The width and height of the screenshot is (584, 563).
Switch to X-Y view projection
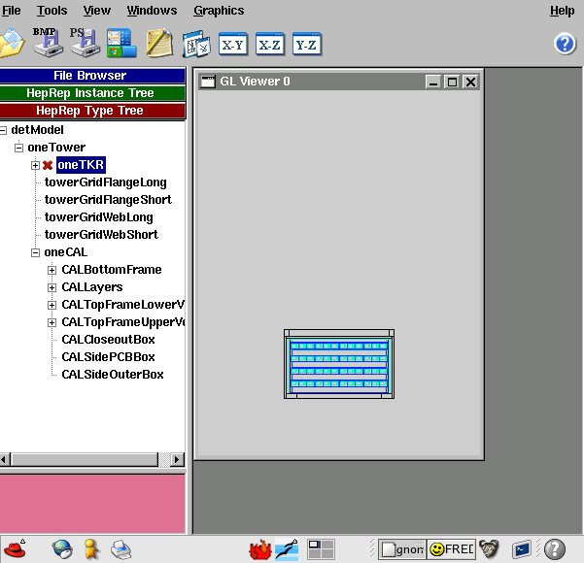pyautogui.click(x=232, y=45)
